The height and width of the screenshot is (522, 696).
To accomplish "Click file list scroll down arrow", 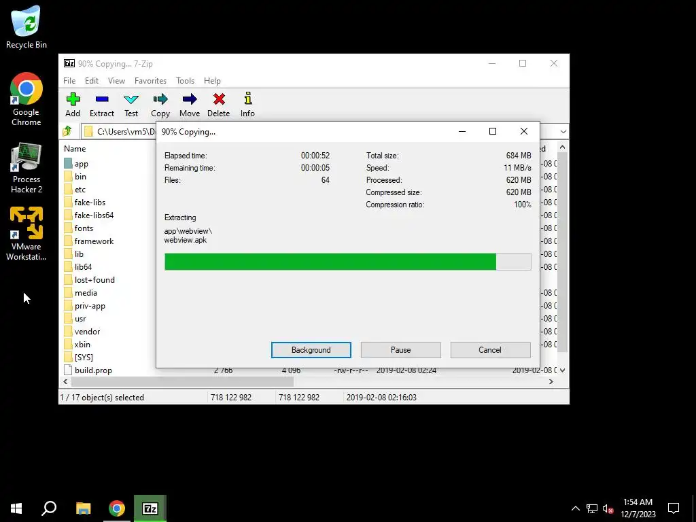I will [x=562, y=370].
